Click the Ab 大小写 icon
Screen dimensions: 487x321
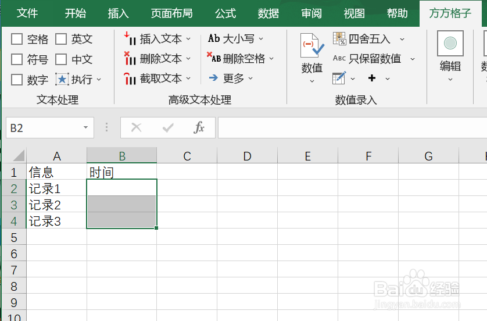[214, 38]
